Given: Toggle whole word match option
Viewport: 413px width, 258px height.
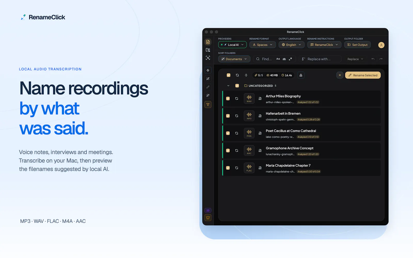Looking at the screenshot, I should 284,59.
